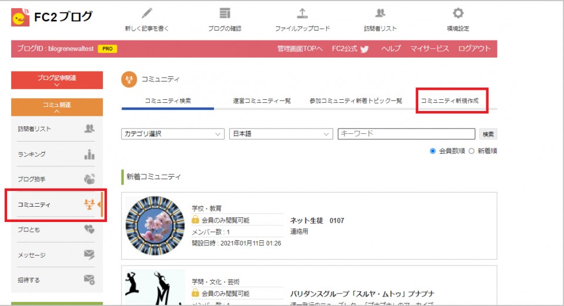564x306 pixels.
Task: Click ログアウト link
Action: click(x=474, y=49)
